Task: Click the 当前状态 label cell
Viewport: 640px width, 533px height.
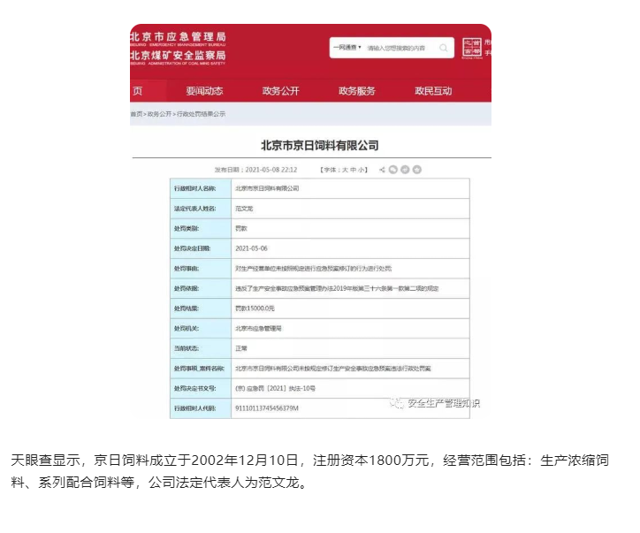Action: [x=201, y=348]
